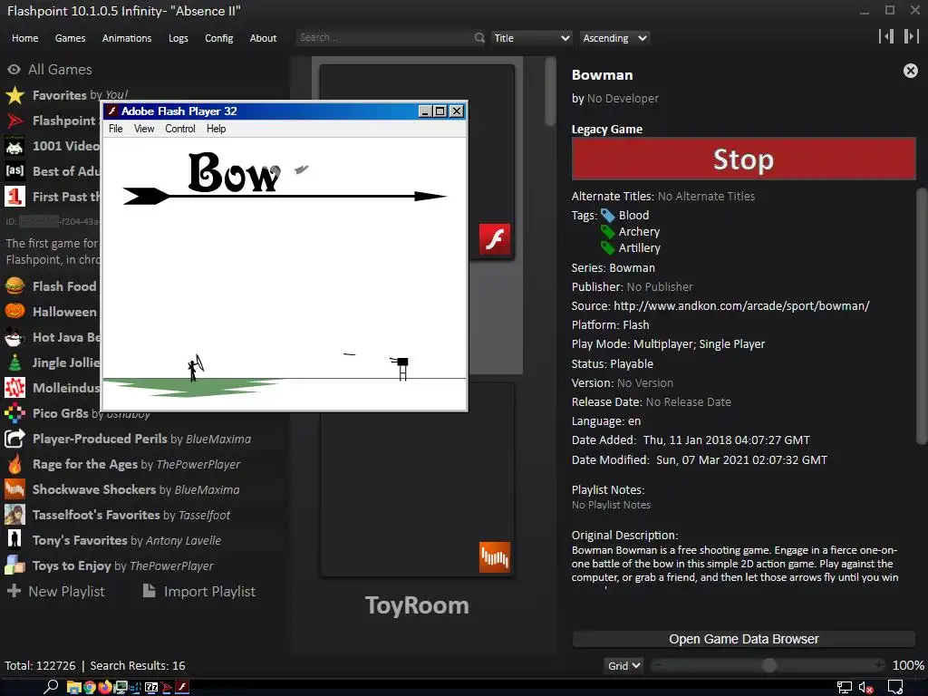Open the Jingle Jollies tree playlist icon
Image resolution: width=928 pixels, height=696 pixels.
[x=14, y=362]
